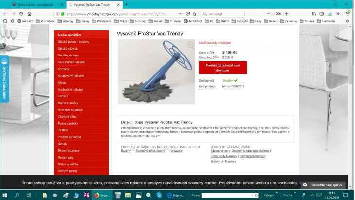Show more bookmarks overflow chevron
Screen dimensions: 355x200
(347, 21)
